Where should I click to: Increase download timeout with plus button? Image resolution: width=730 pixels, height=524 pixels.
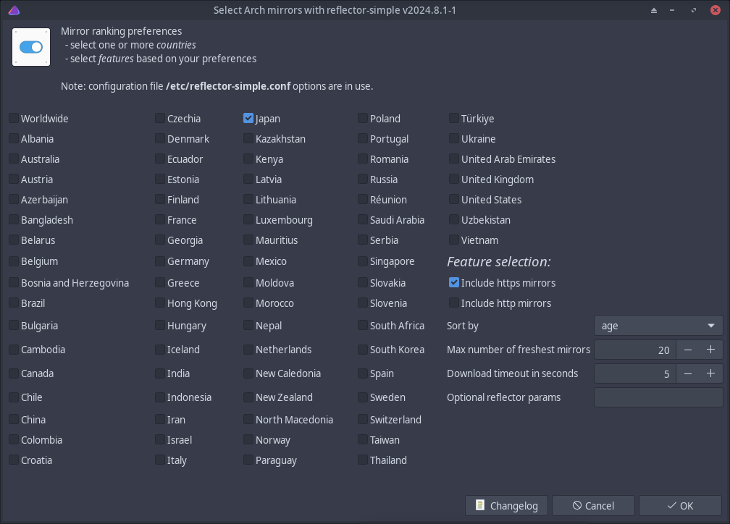(x=710, y=374)
